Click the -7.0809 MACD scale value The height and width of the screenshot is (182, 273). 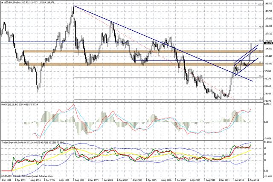pyautogui.click(x=268, y=139)
